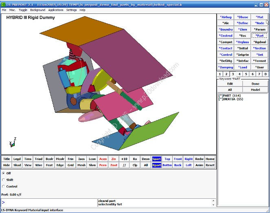The image size is (270, 213).
Task: Set the Top view
Action: 167,159
